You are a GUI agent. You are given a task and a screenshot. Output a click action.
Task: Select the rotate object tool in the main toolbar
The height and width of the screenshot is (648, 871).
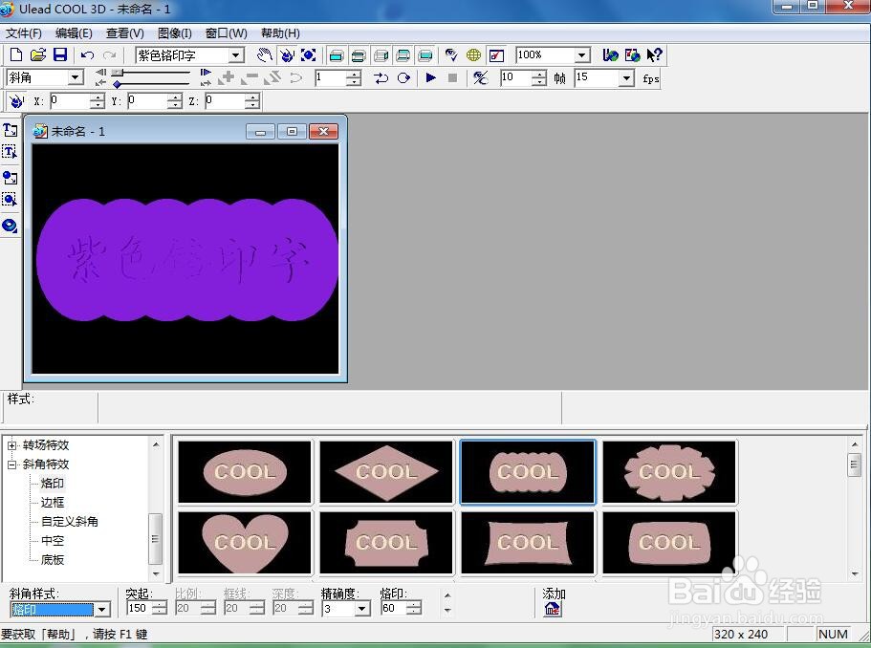[286, 55]
